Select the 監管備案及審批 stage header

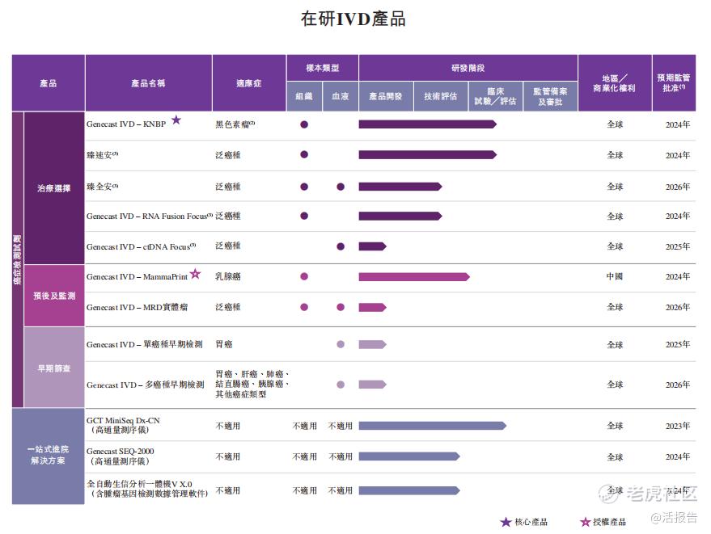point(551,96)
